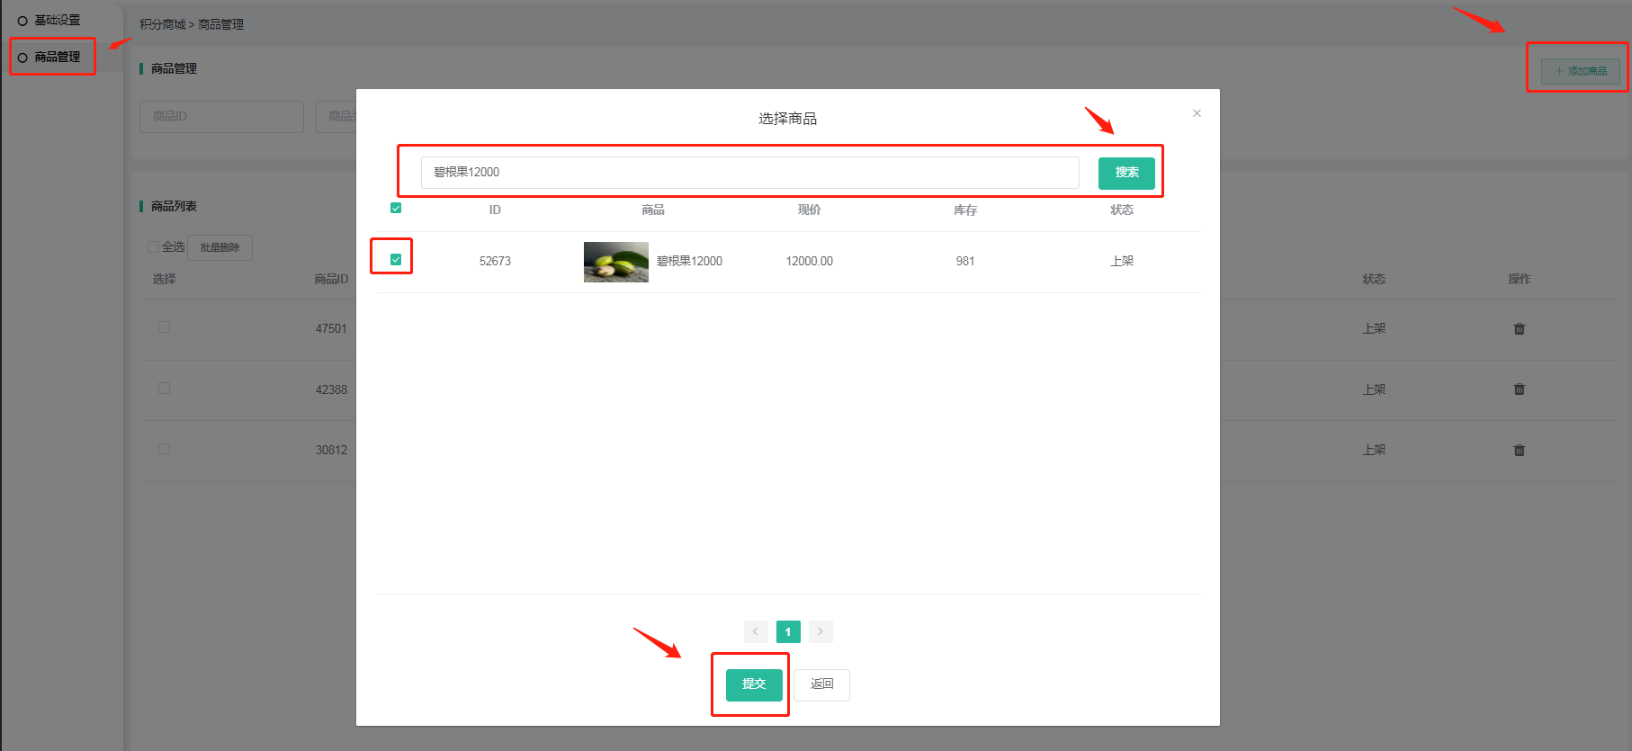Image resolution: width=1632 pixels, height=751 pixels.
Task: Click the product search input field
Action: point(749,173)
